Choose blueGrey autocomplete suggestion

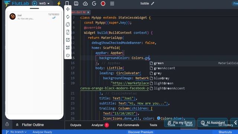click(x=161, y=78)
